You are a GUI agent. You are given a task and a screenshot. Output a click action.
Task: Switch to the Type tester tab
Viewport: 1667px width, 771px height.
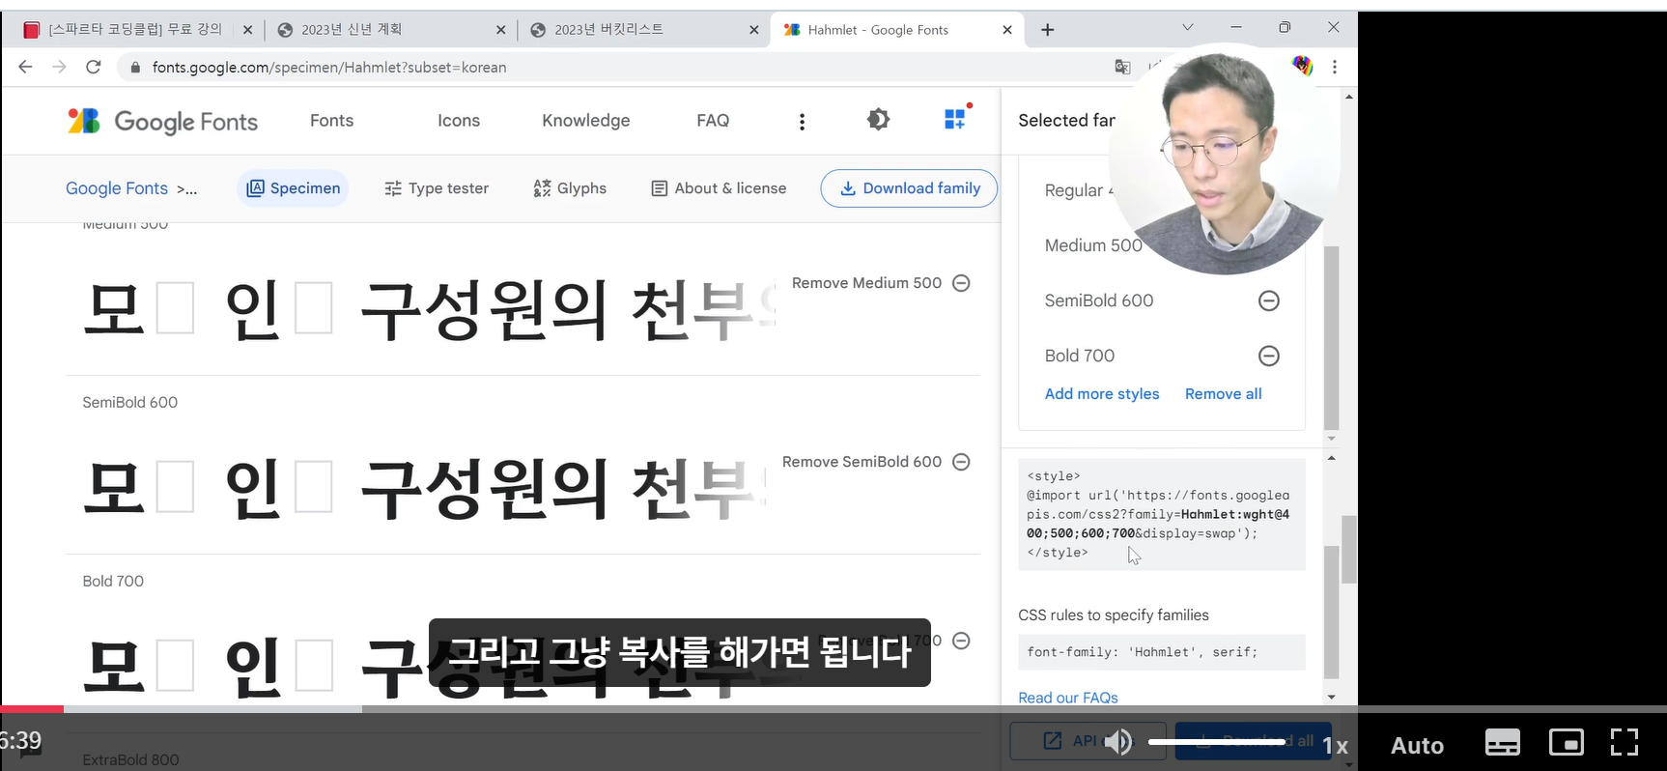pyautogui.click(x=437, y=188)
